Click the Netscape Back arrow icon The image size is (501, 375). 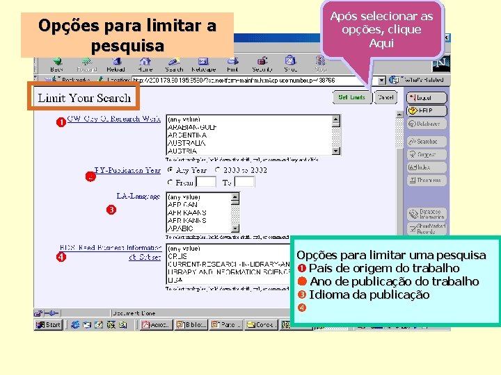(57, 62)
